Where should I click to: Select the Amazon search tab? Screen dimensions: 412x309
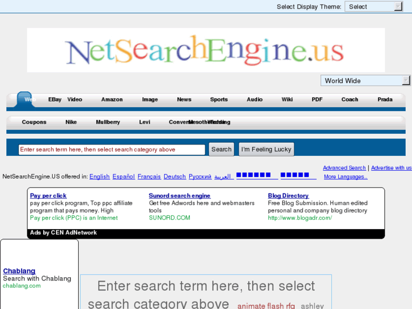tap(112, 99)
